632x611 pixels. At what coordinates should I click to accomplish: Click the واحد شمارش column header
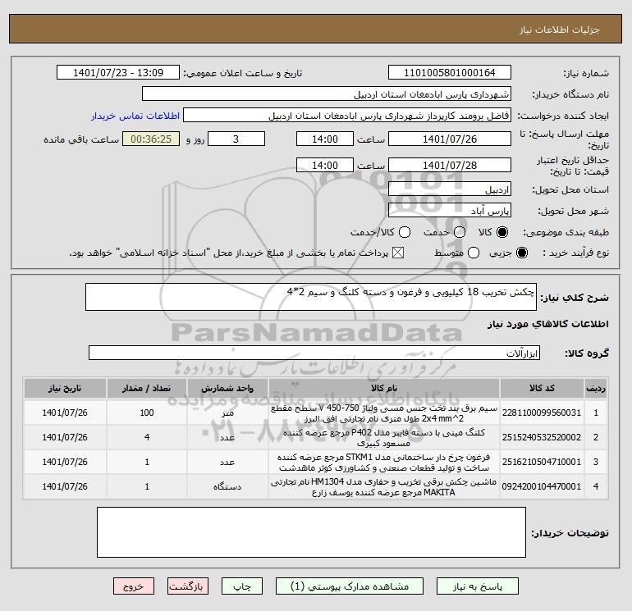(x=227, y=388)
